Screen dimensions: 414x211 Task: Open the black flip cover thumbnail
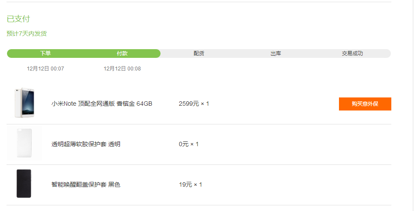(24, 184)
